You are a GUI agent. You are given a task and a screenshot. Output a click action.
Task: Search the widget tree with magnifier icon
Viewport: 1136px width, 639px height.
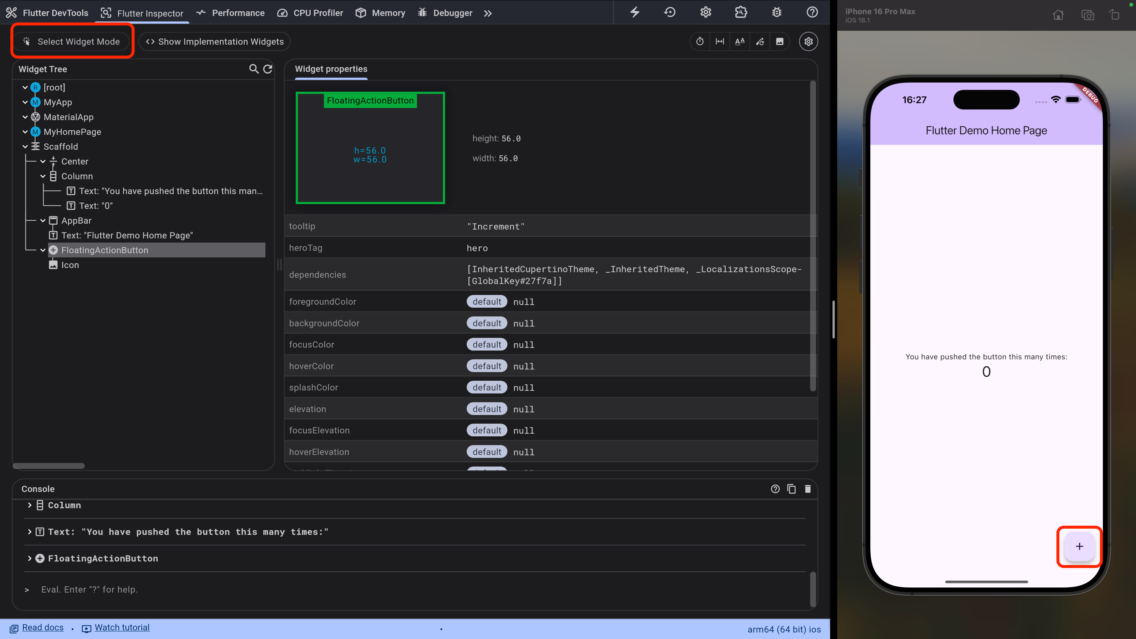(254, 69)
